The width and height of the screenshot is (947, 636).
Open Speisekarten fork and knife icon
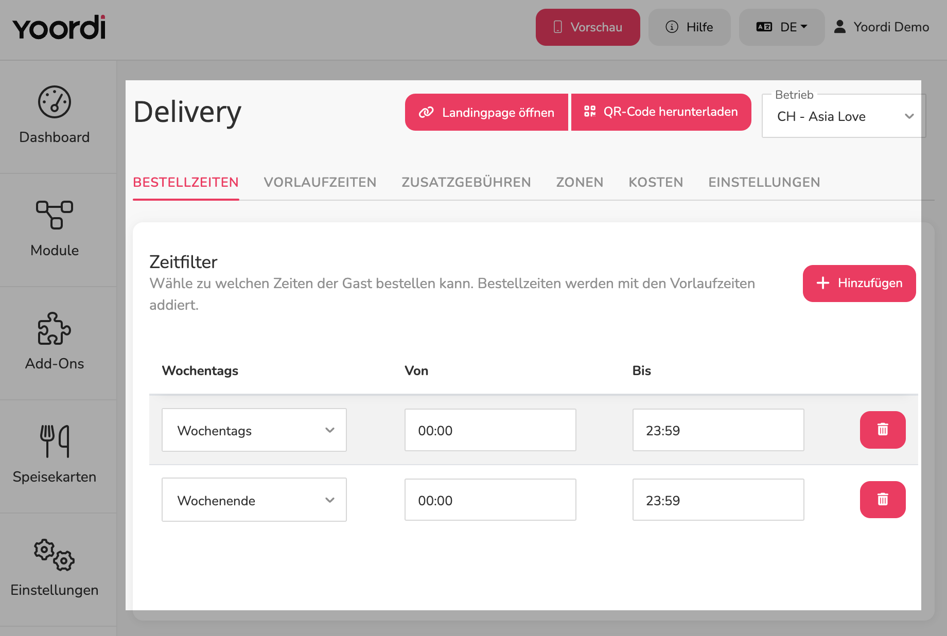pos(55,441)
